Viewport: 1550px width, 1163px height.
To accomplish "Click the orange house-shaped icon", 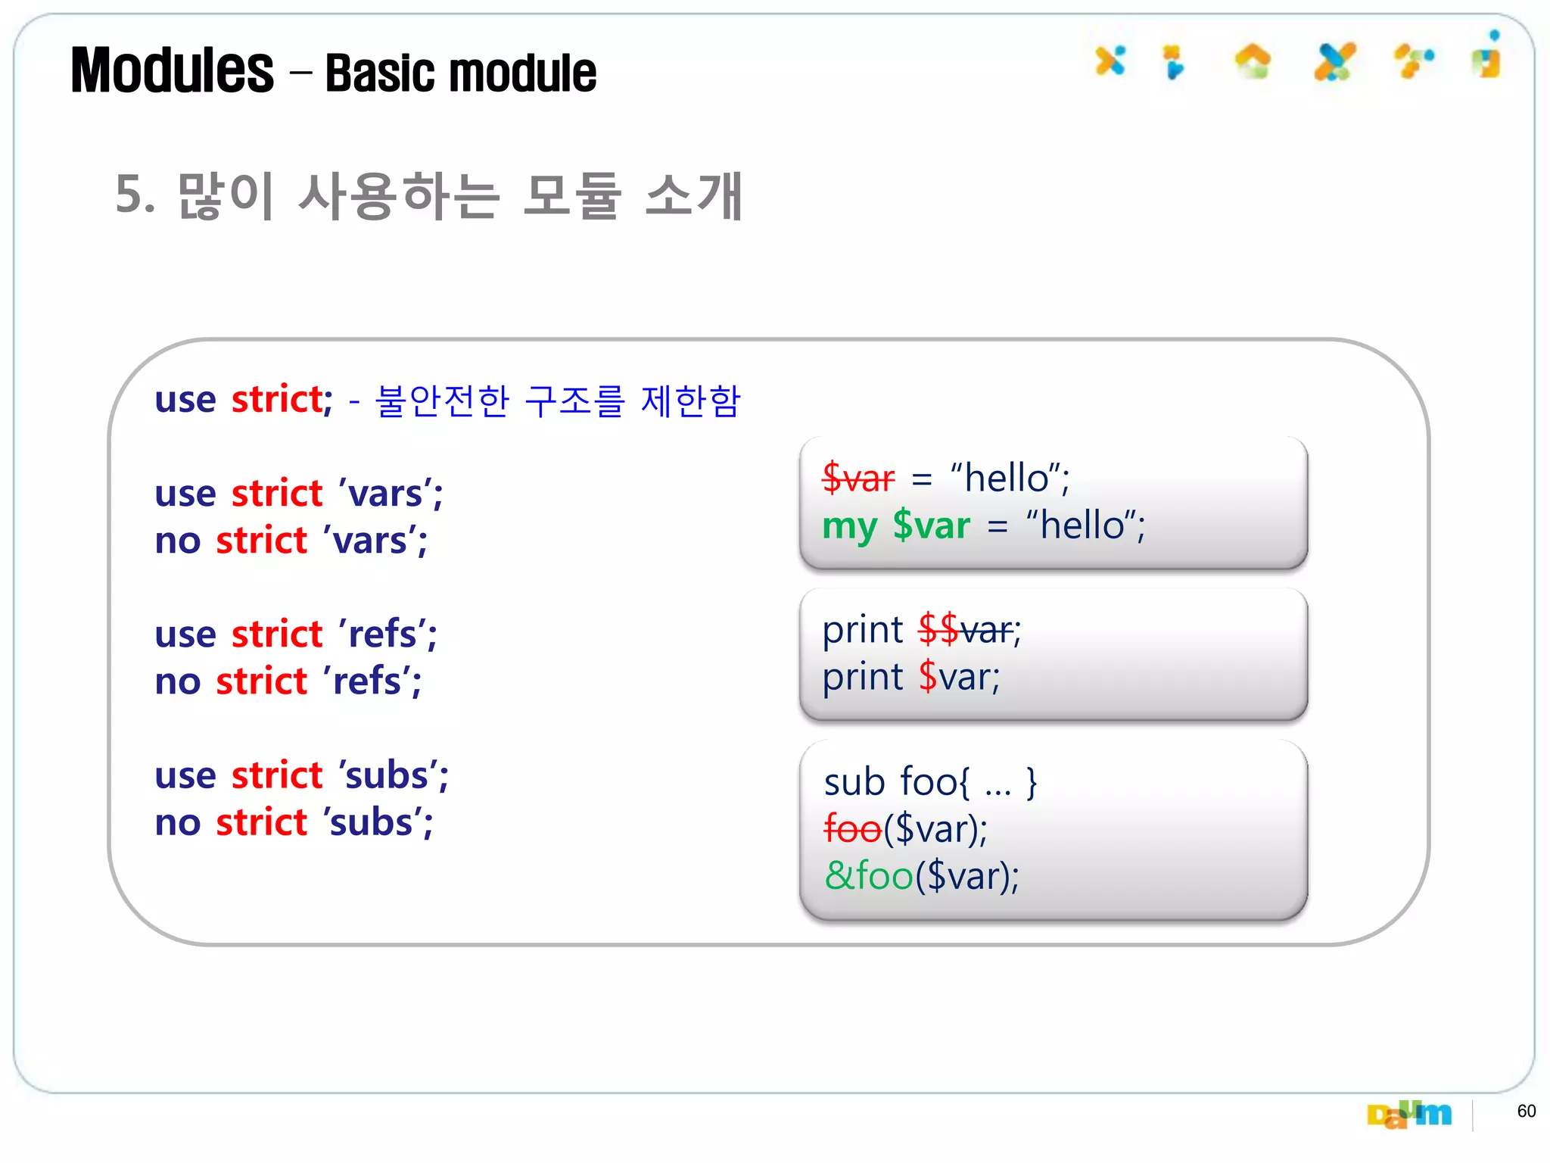I will [1253, 61].
